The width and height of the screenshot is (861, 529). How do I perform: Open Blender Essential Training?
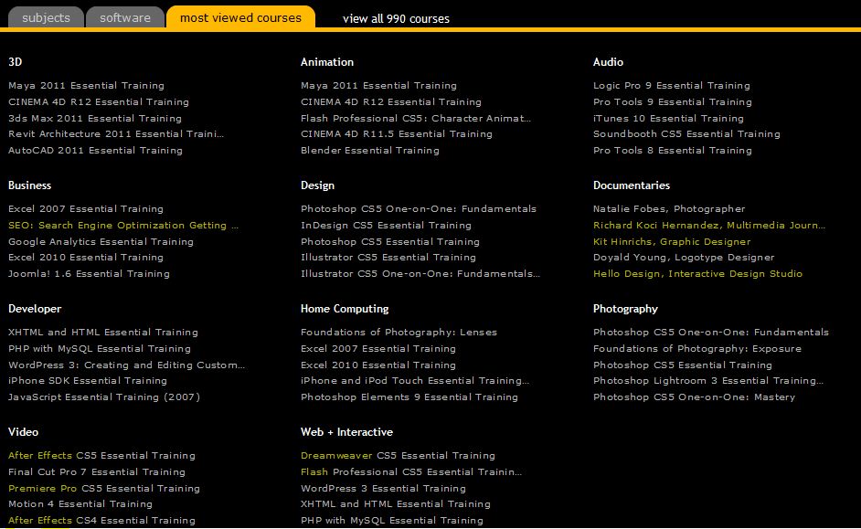click(370, 151)
